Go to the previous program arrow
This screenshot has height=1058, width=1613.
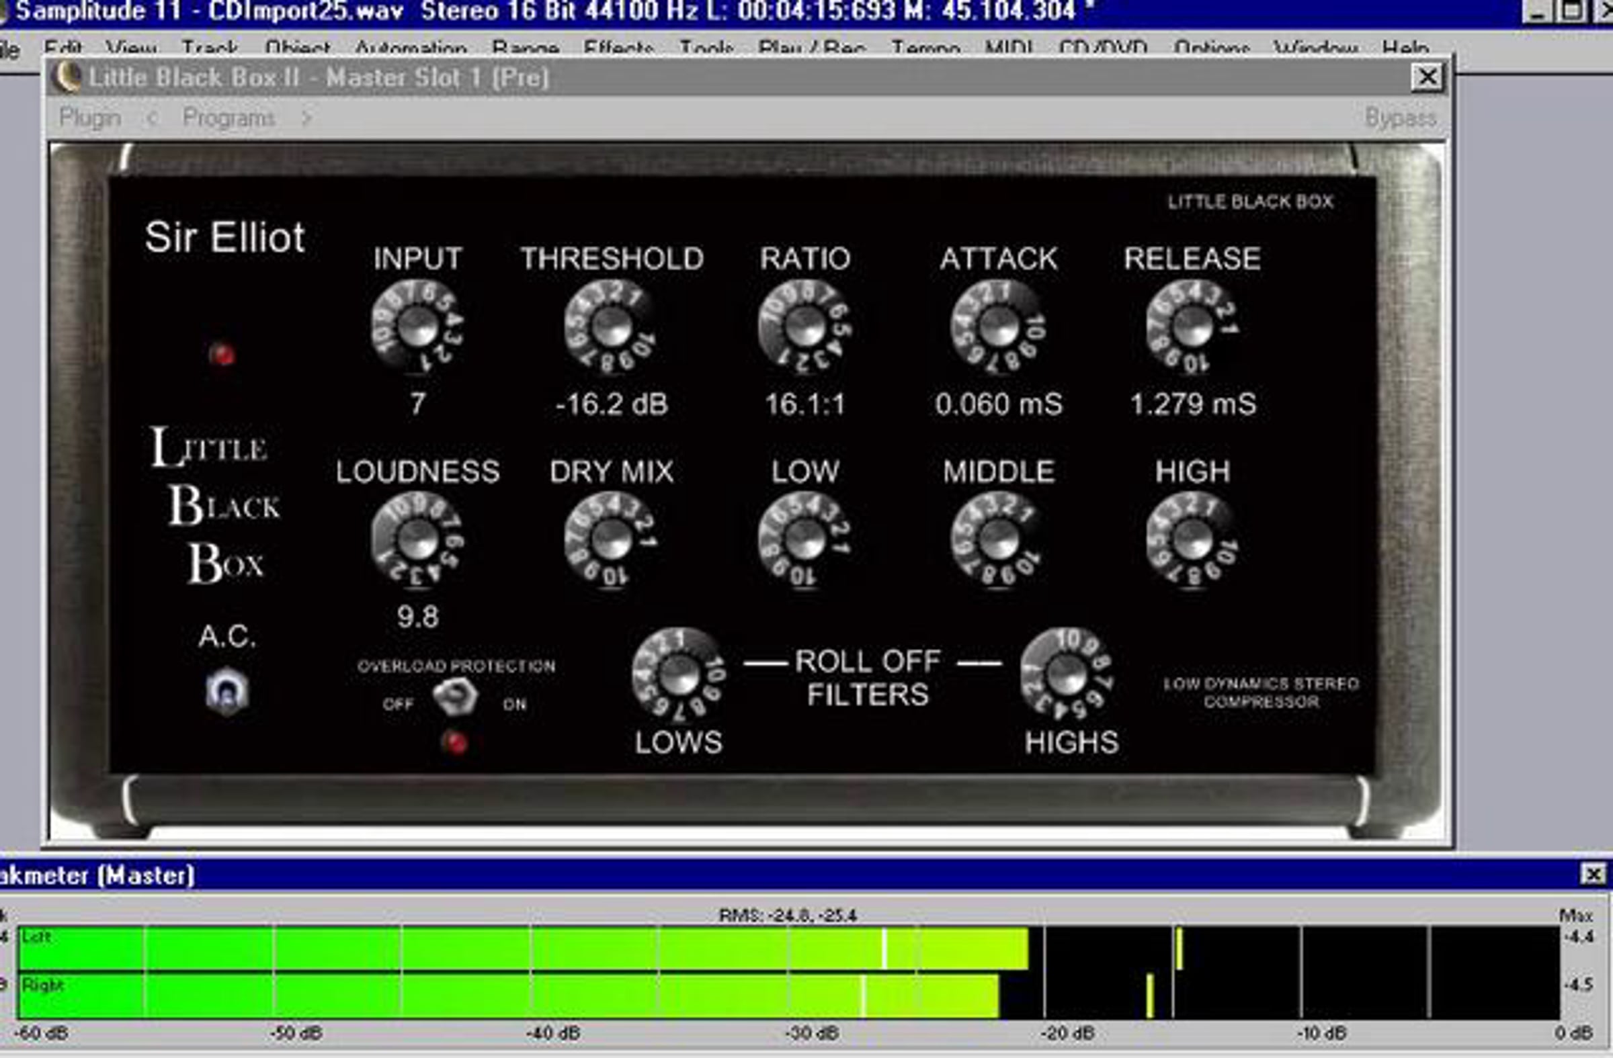point(153,118)
